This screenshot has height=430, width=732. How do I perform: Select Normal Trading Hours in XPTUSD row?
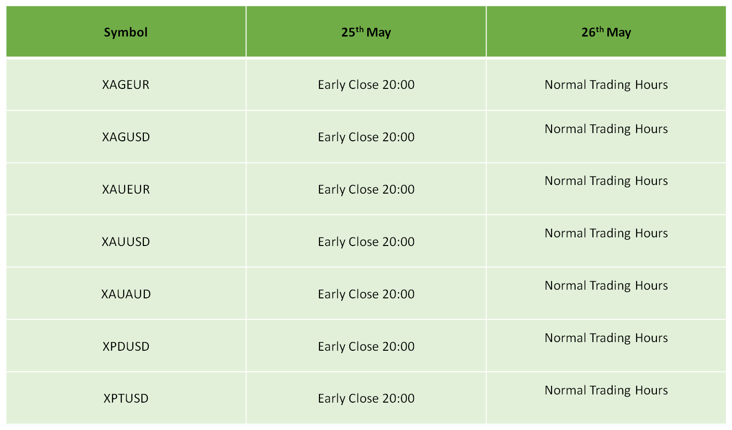point(606,391)
